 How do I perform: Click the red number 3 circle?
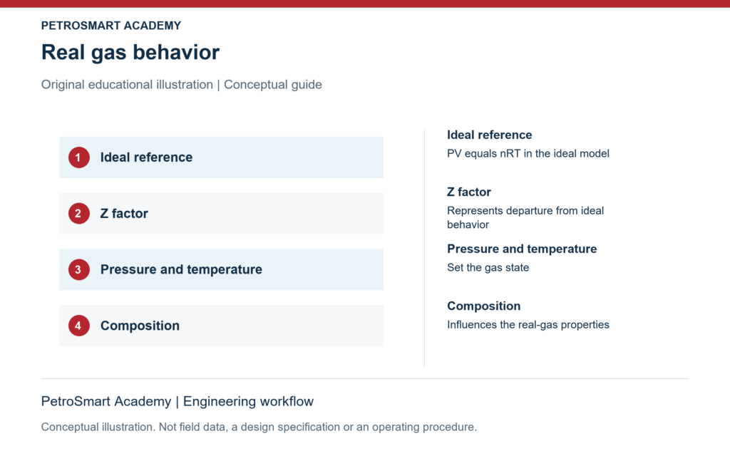point(78,269)
